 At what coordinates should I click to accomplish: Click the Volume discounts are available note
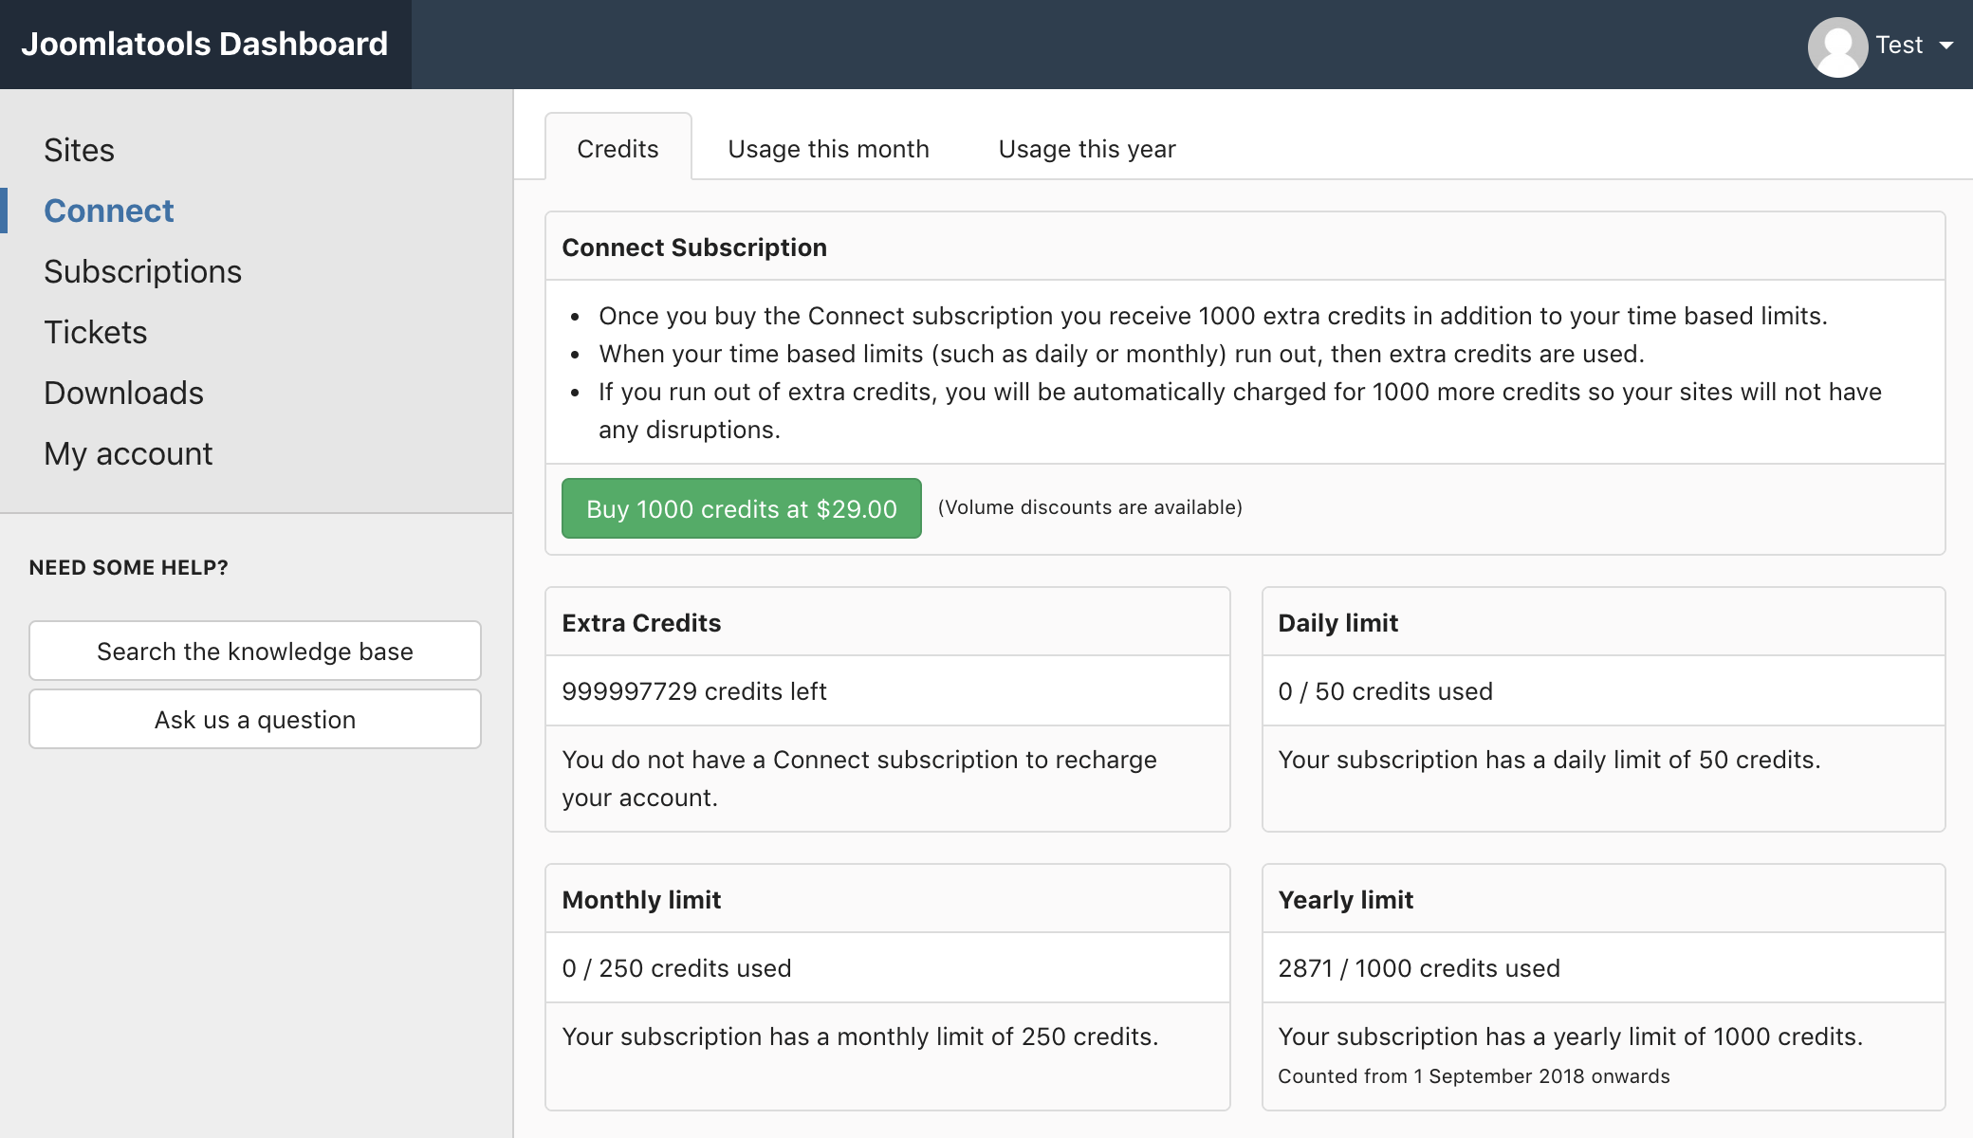pyautogui.click(x=1090, y=507)
